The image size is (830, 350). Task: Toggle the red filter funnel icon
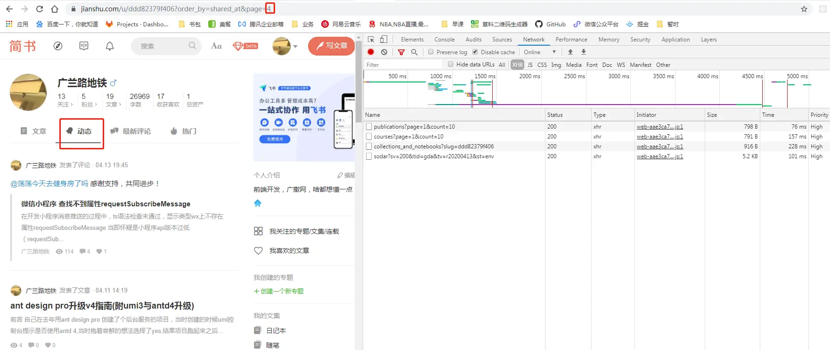click(401, 52)
